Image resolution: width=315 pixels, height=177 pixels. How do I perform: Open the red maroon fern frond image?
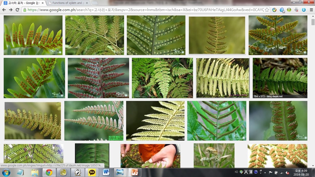98,78
